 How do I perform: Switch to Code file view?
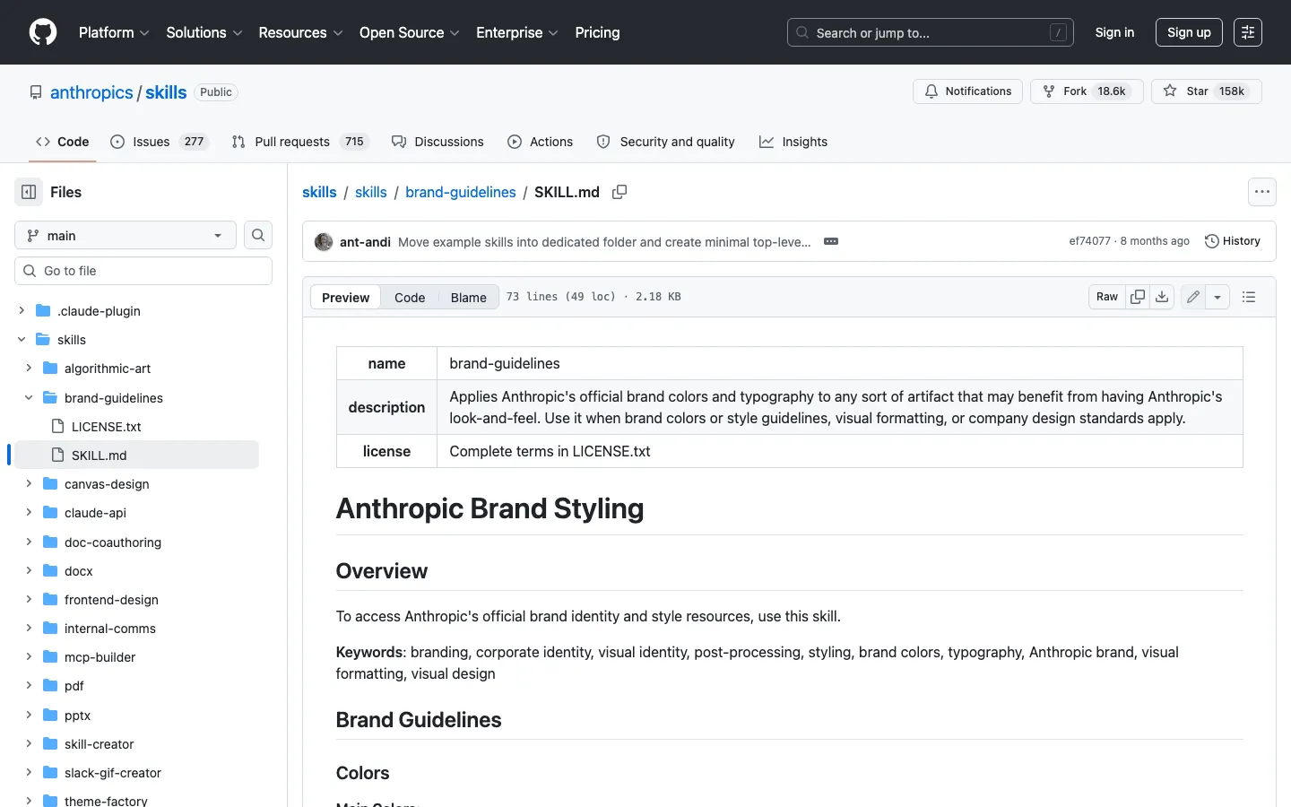410,297
